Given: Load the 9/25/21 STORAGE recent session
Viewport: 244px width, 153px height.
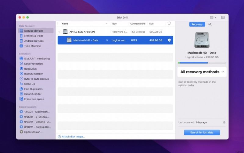Looking at the screenshot, I should tap(37, 117).
